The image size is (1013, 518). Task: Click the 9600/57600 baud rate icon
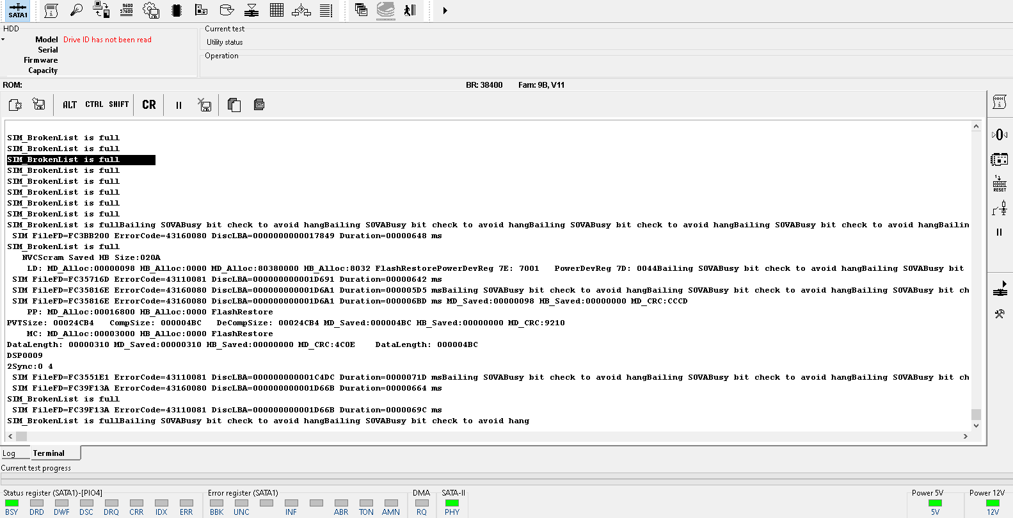[127, 10]
